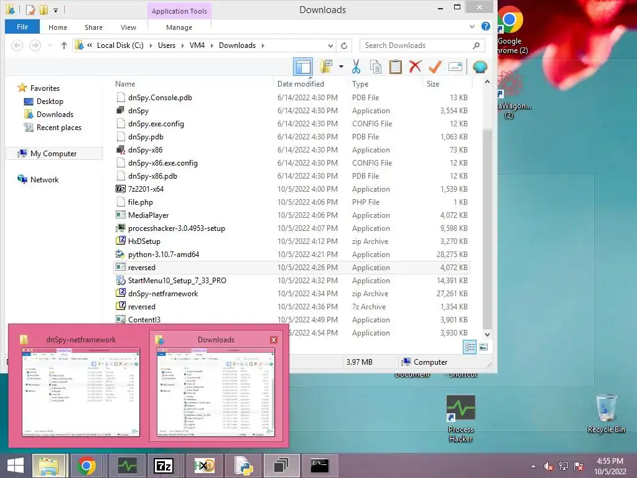Screen dimensions: 637x478
Task: Open the Manage ribbon tab
Action: [x=179, y=27]
